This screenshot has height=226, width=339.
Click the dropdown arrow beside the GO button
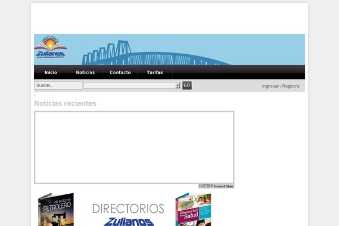tap(177, 85)
